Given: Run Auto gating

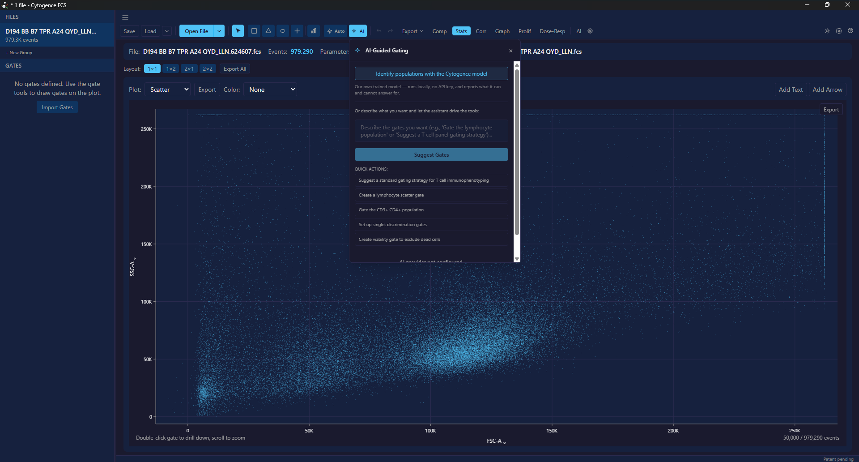Looking at the screenshot, I should coord(336,31).
